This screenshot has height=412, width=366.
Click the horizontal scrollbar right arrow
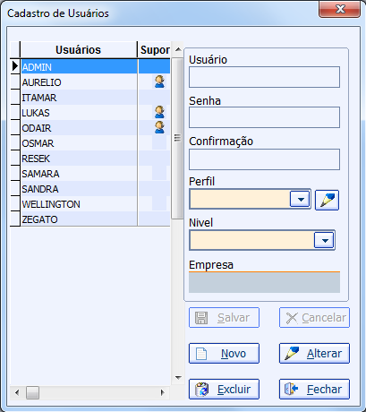[163, 392]
